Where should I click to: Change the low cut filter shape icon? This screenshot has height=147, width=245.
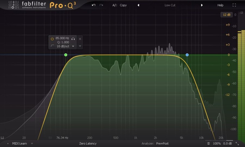tap(52, 46)
